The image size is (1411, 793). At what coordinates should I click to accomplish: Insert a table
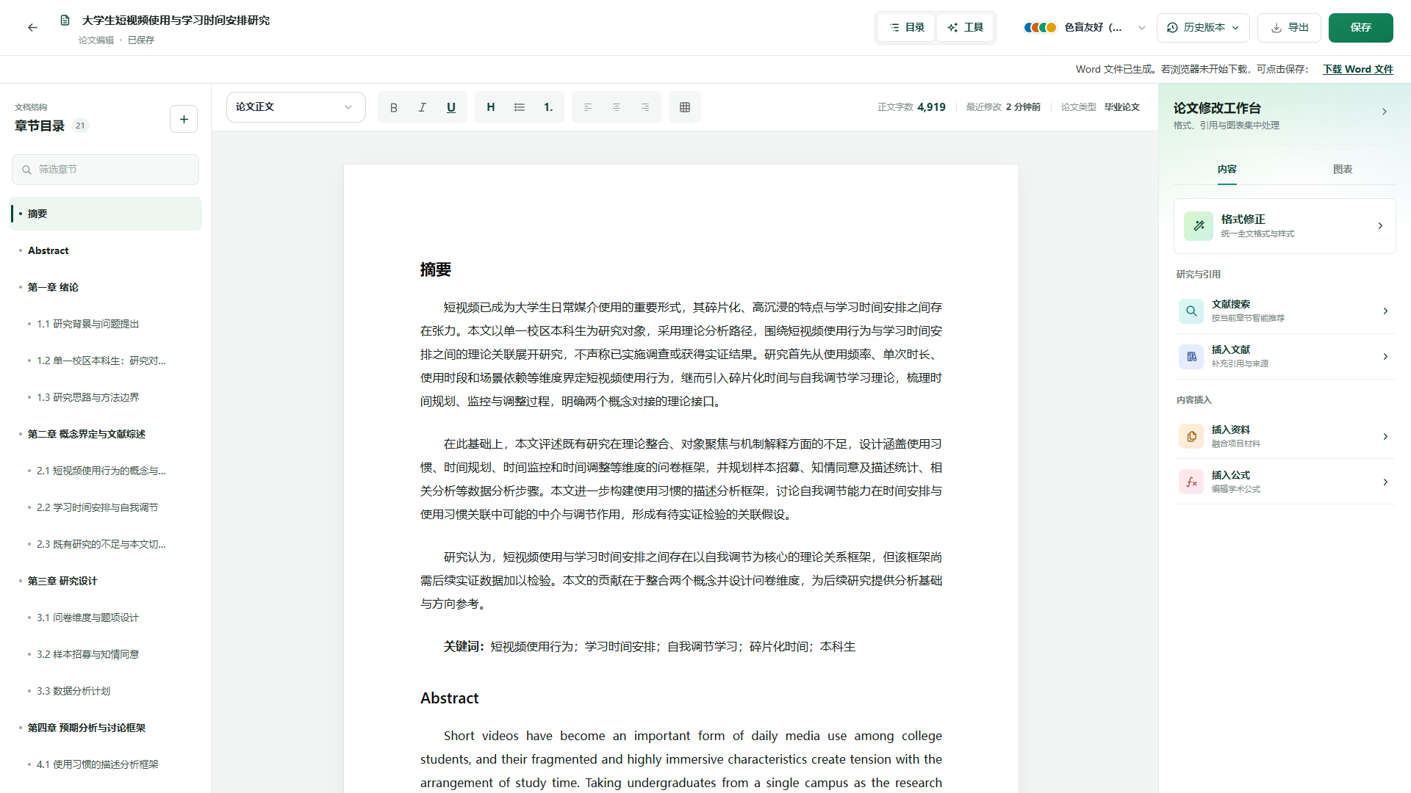coord(685,107)
